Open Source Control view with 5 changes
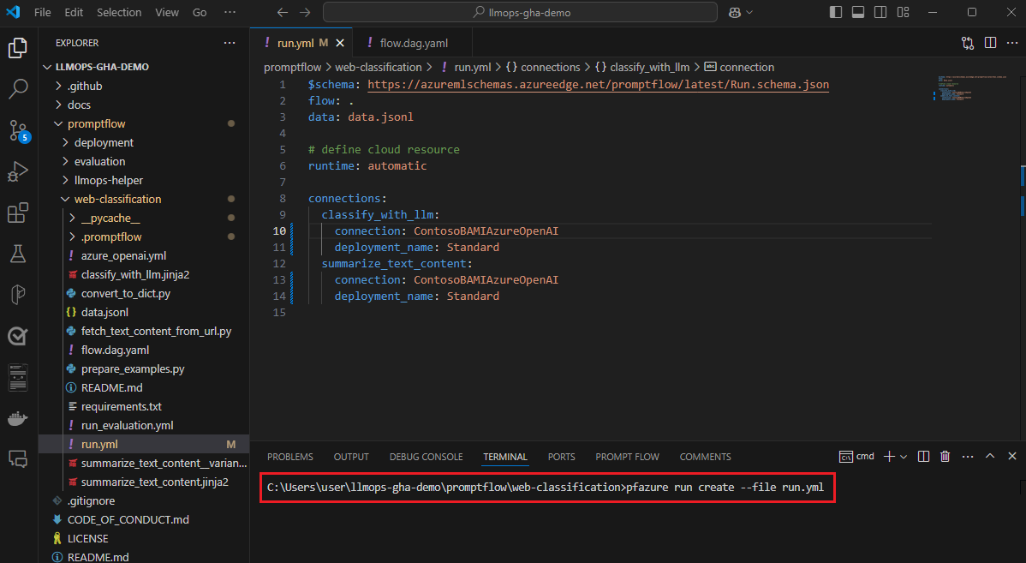The image size is (1026, 563). (18, 130)
